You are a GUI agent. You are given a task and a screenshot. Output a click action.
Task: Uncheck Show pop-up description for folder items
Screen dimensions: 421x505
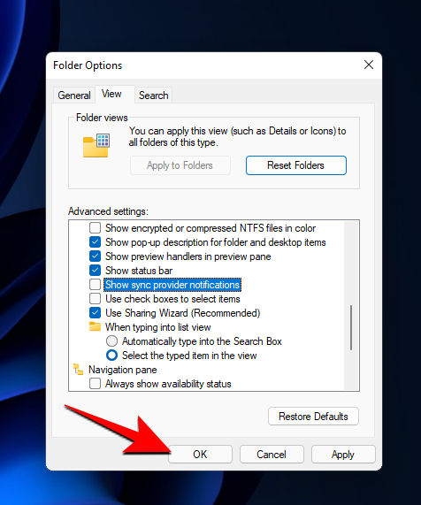(x=95, y=241)
